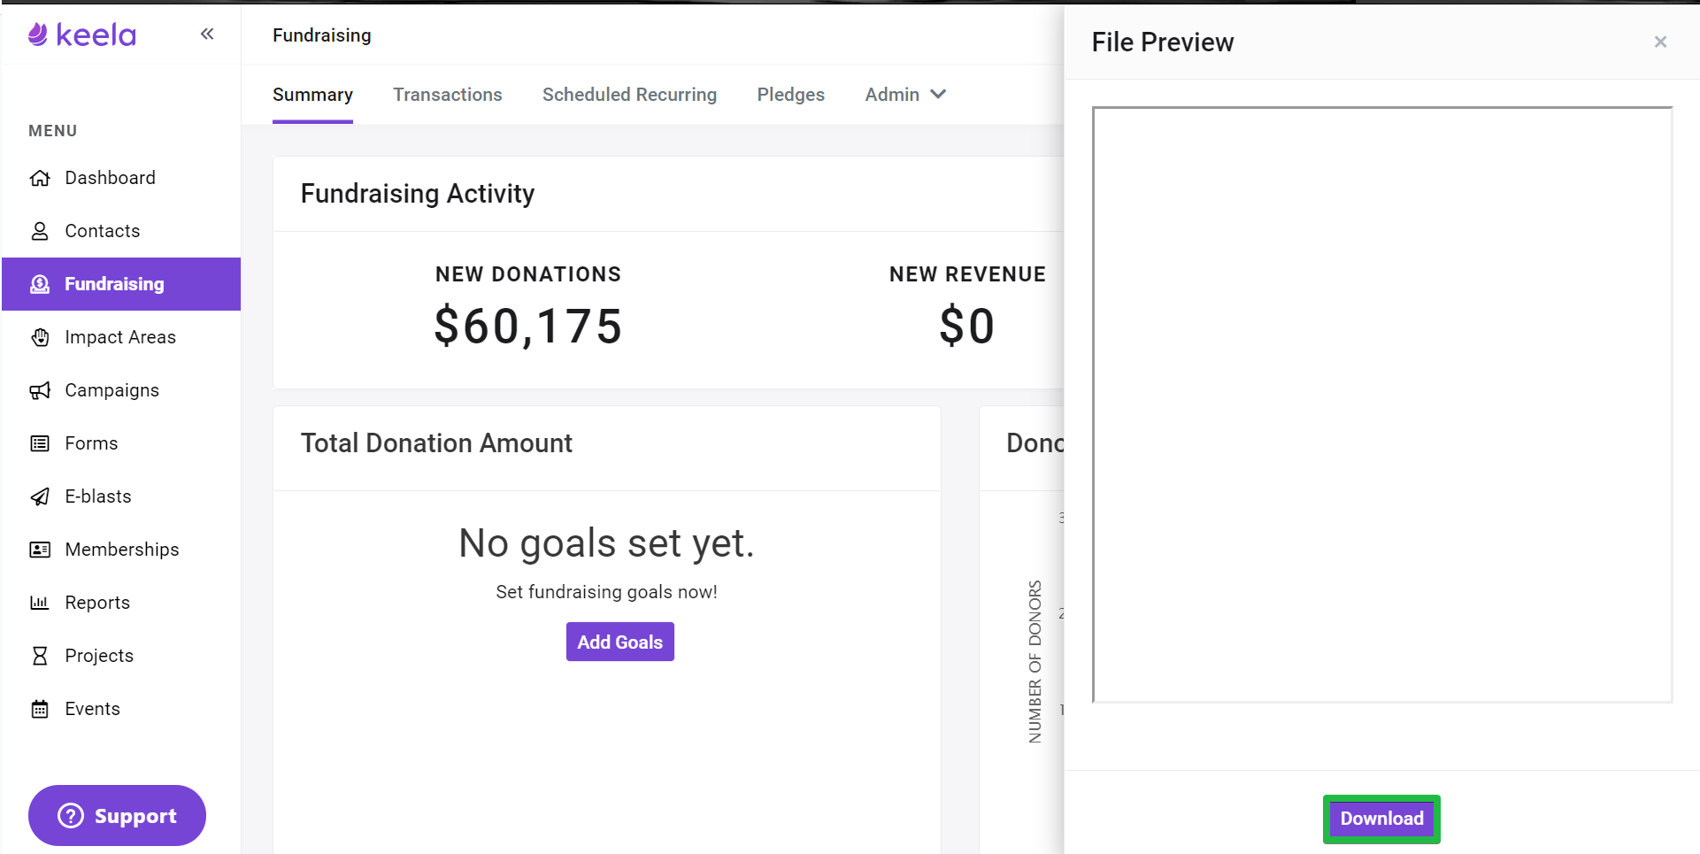1700x854 pixels.
Task: Open the Scheduled Recurring tab
Action: point(629,95)
